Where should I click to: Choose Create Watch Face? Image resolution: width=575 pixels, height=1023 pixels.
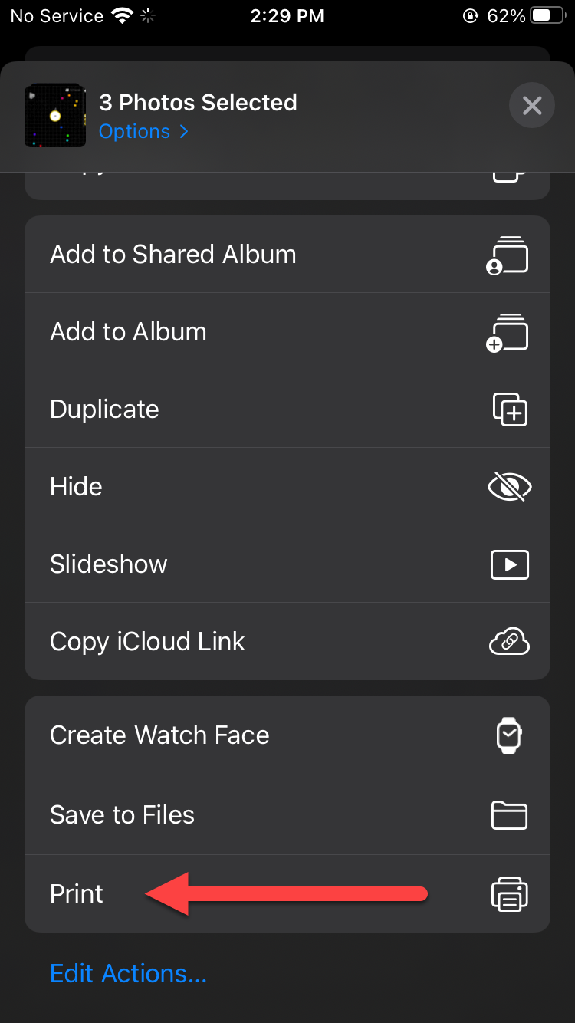[159, 735]
